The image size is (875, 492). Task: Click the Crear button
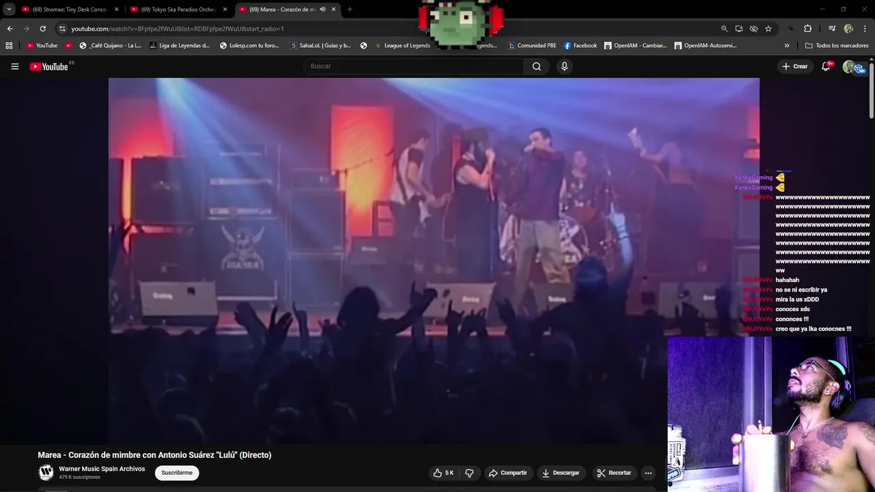[x=795, y=66]
